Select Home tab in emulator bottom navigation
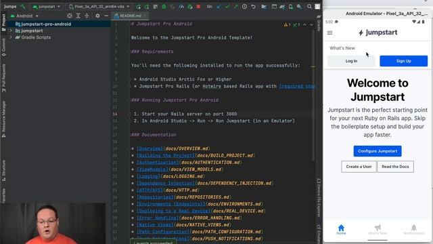Image resolution: width=433 pixels, height=244 pixels. tap(341, 230)
